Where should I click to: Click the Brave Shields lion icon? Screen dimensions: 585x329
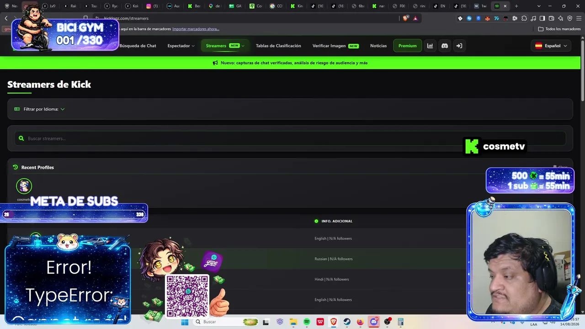pyautogui.click(x=405, y=18)
